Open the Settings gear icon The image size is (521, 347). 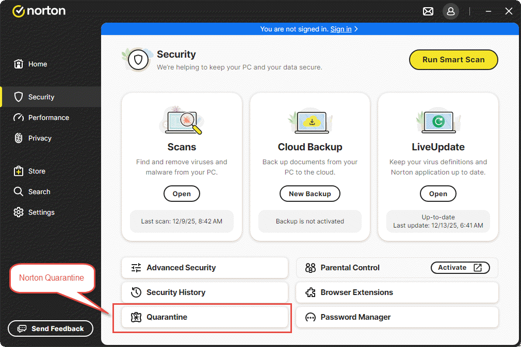point(19,212)
